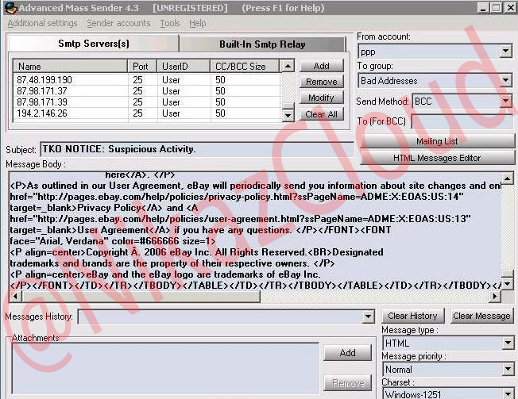
Task: Close the Advanced Mass Sender window
Action: (x=510, y=8)
